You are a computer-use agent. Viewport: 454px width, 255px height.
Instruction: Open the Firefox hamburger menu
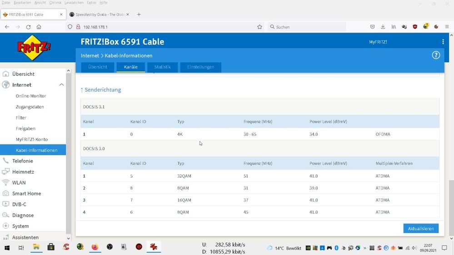[447, 27]
